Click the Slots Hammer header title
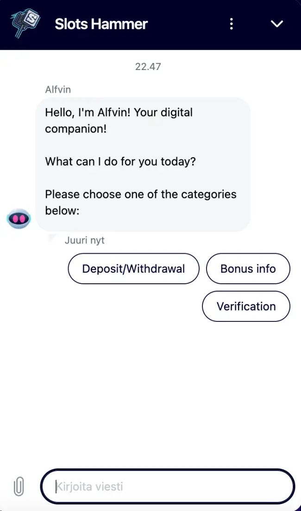Viewport: 301px width, 511px height. pos(101,24)
